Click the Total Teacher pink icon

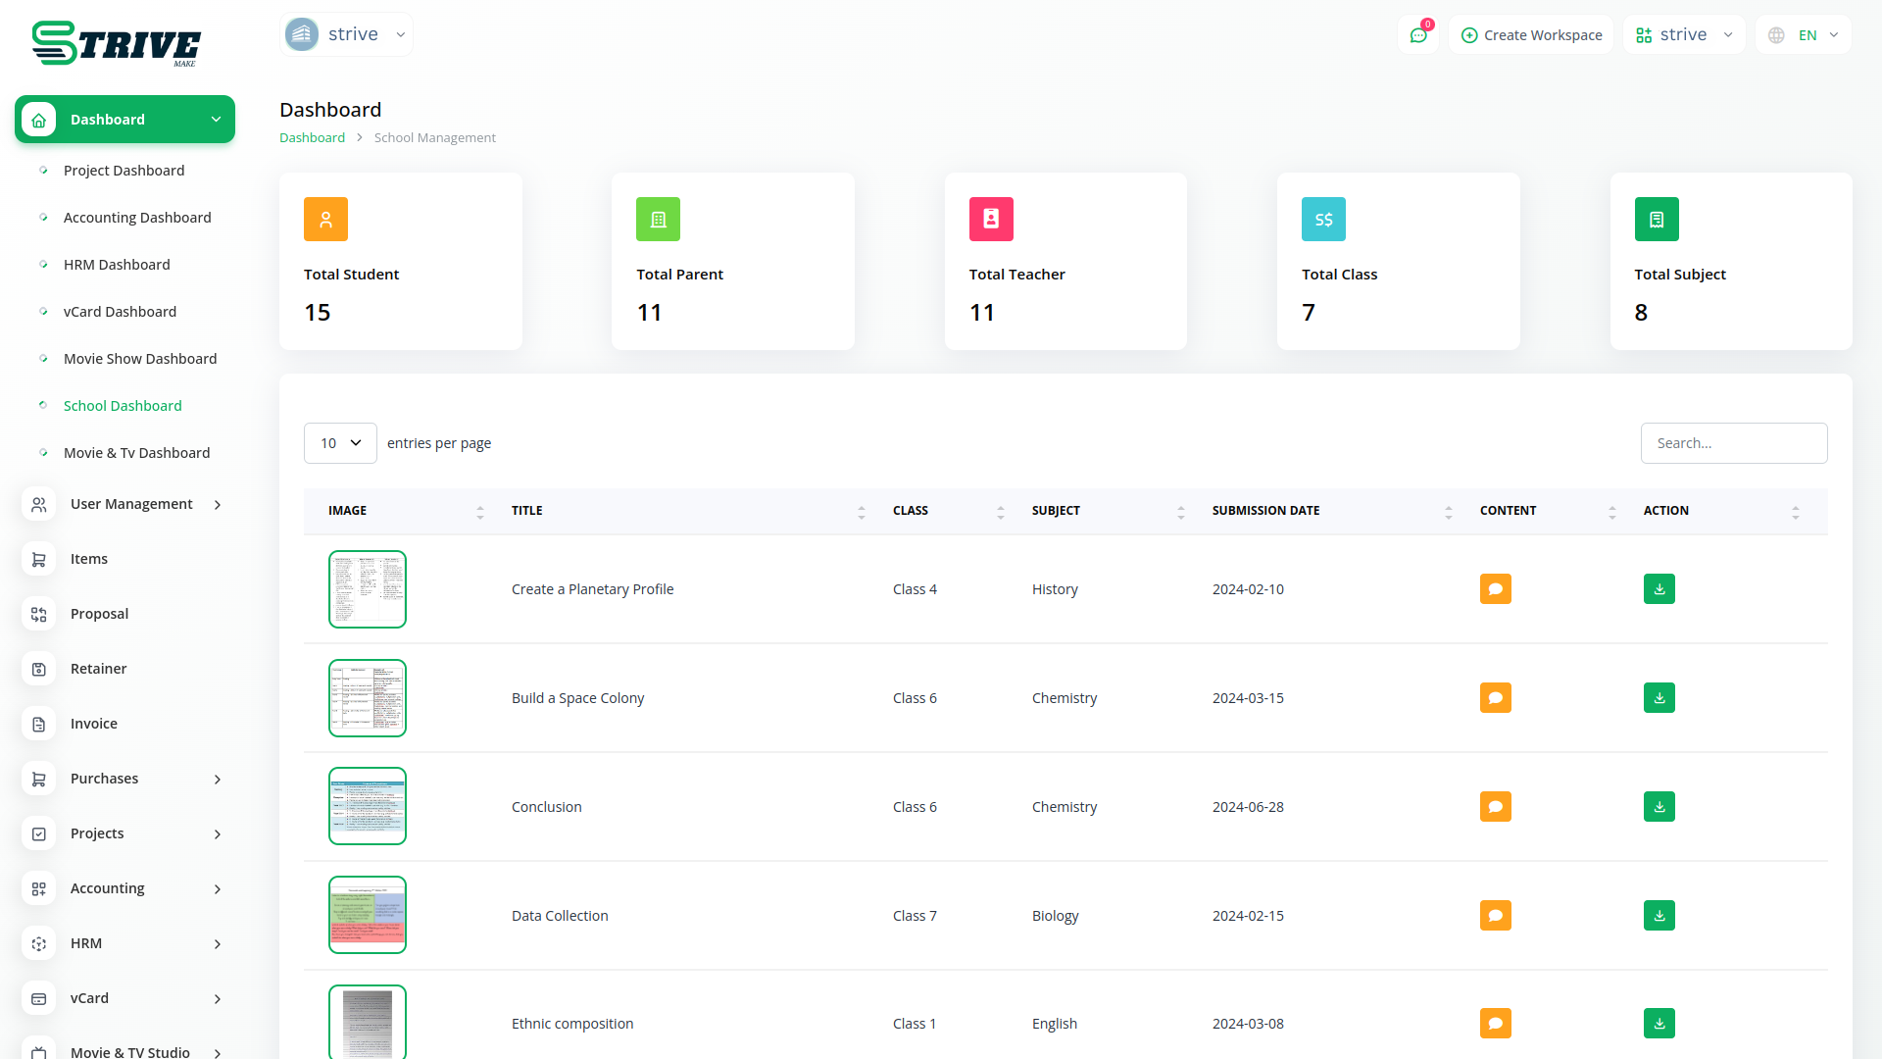point(990,220)
